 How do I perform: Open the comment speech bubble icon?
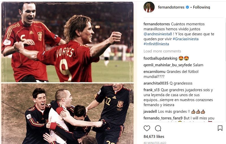pyautogui.click(x=158, y=128)
